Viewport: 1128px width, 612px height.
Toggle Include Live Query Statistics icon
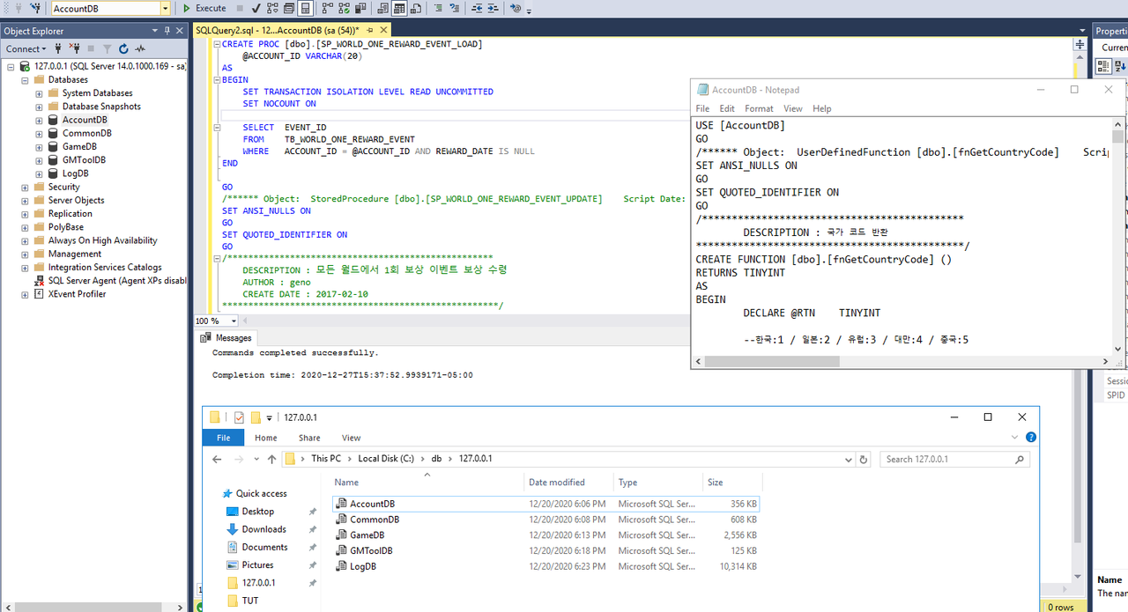344,8
